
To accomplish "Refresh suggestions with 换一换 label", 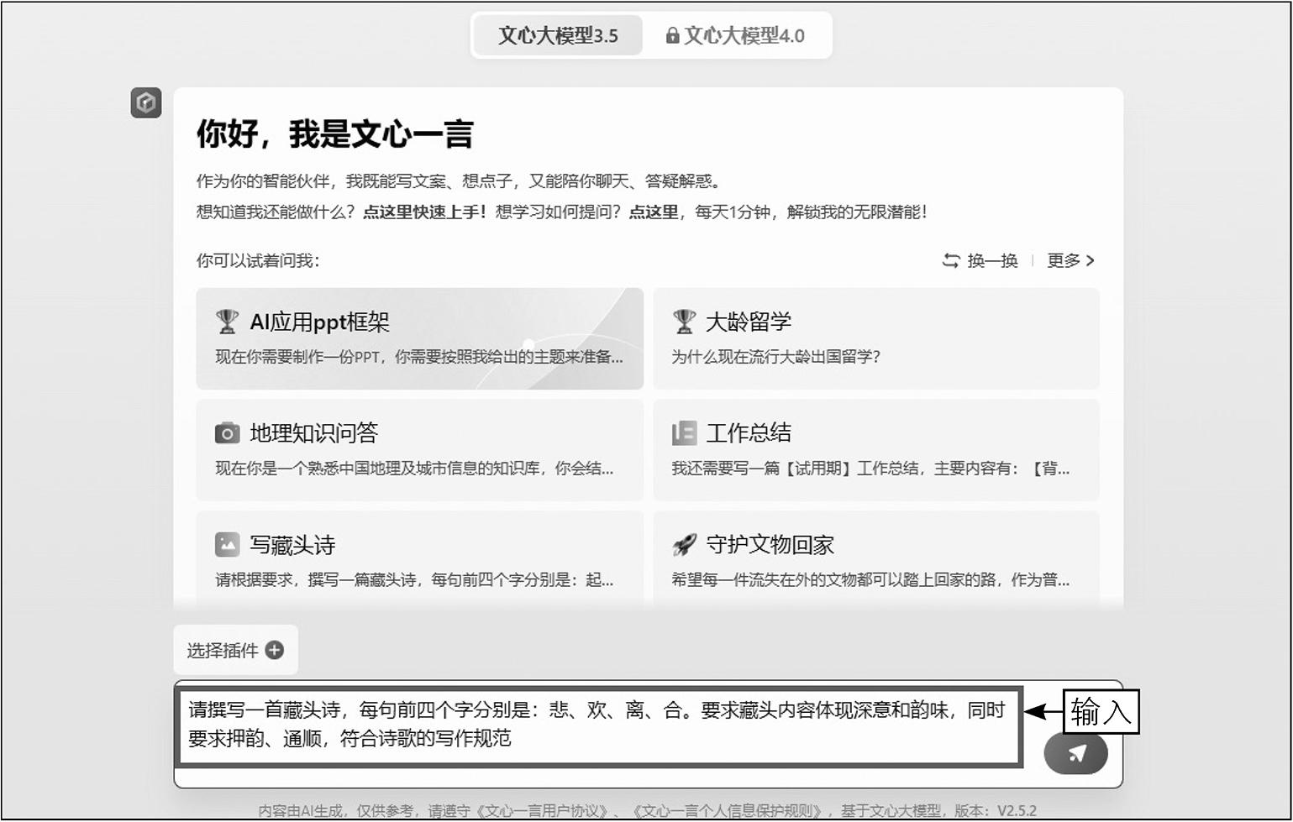I will (992, 260).
